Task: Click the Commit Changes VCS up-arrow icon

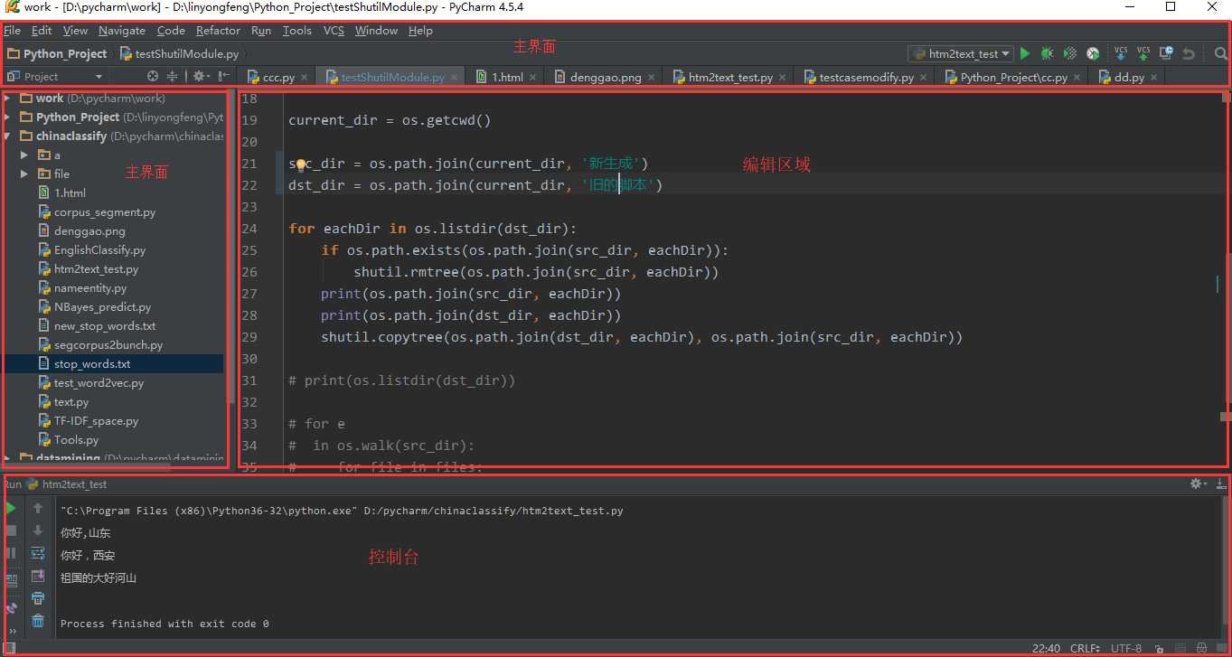Action: 1143,54
